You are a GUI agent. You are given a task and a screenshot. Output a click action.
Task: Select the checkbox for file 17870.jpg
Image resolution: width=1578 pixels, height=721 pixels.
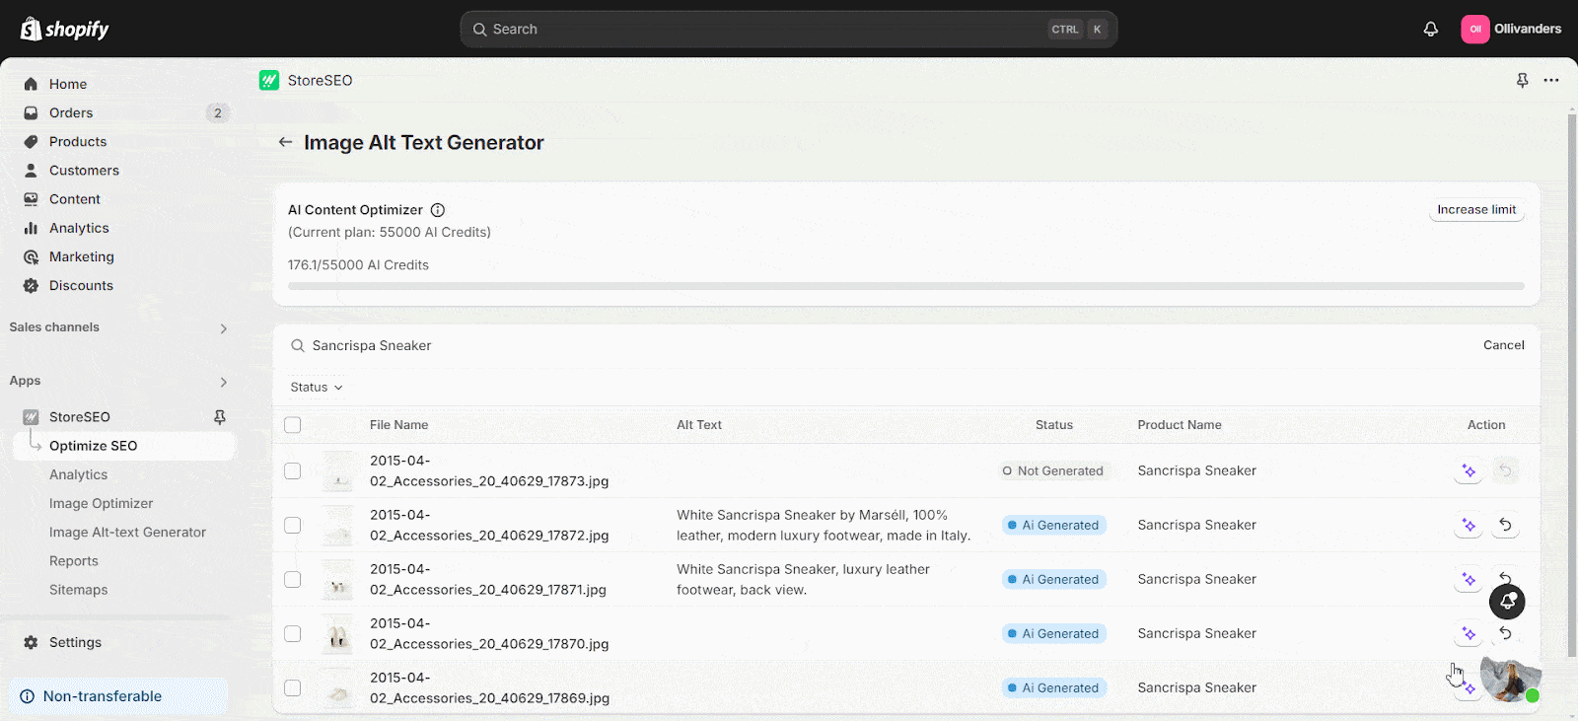pyautogui.click(x=293, y=634)
